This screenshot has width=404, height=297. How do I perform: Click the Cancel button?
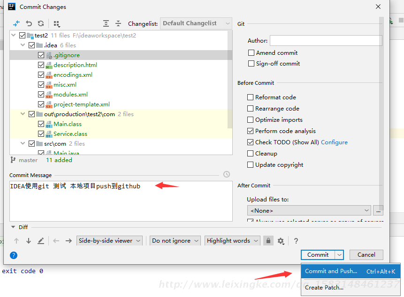[366, 255]
